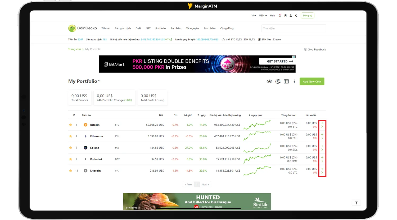This screenshot has height=220, width=397.
Task: Add an Ethereum transaction with the plus
Action: point(322,134)
